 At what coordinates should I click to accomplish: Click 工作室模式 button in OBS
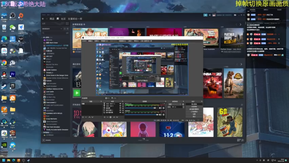[x=194, y=112]
